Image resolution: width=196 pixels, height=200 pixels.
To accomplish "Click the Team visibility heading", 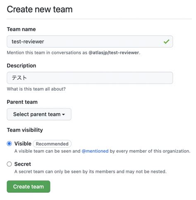I will 25,130.
